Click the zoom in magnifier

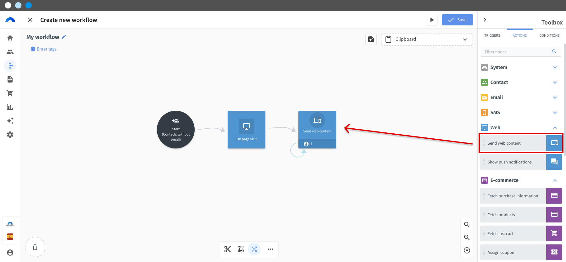[x=467, y=225]
